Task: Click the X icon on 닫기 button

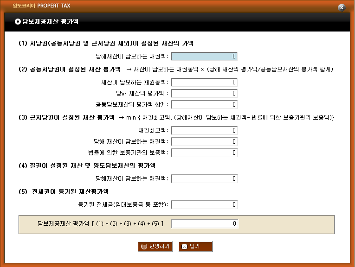Action: tap(185, 247)
